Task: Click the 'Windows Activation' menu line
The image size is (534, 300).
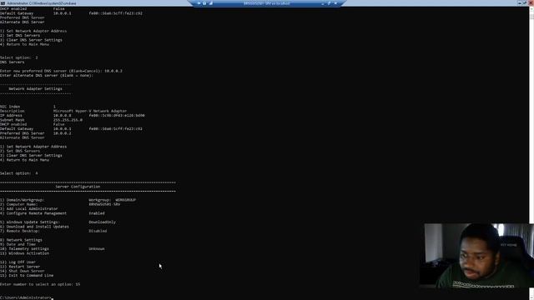Action: (x=24, y=253)
